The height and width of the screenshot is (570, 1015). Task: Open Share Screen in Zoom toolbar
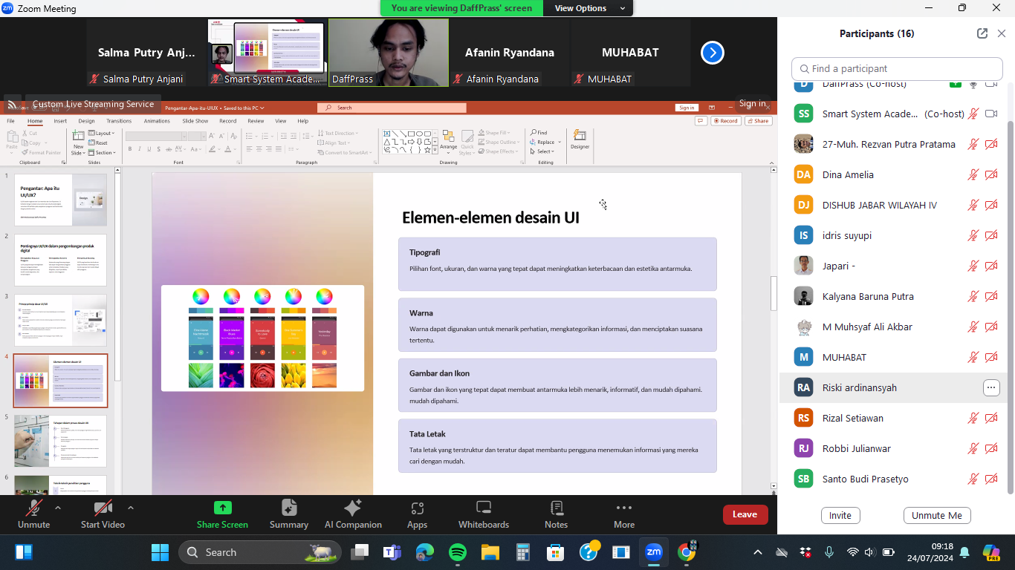222,515
